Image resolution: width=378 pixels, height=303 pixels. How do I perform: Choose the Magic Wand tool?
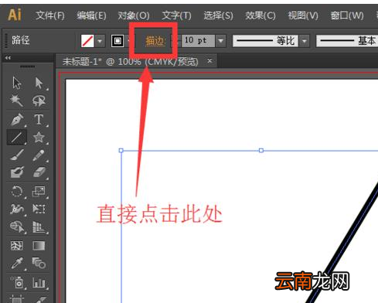pos(16,100)
